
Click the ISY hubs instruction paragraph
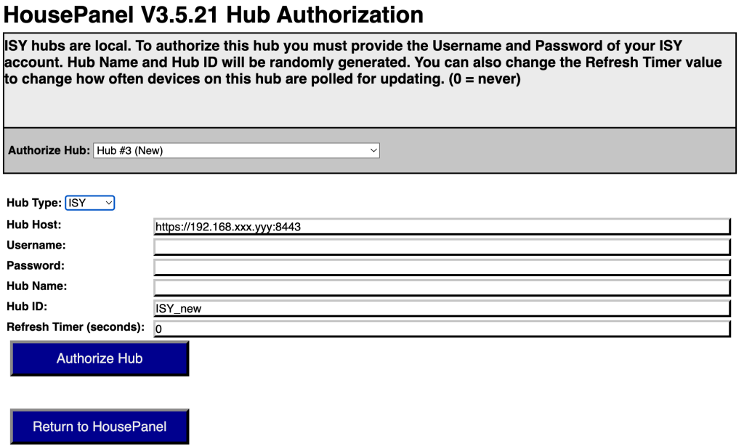pyautogui.click(x=363, y=63)
